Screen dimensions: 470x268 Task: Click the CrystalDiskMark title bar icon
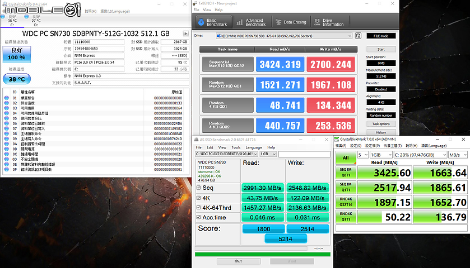point(337,139)
